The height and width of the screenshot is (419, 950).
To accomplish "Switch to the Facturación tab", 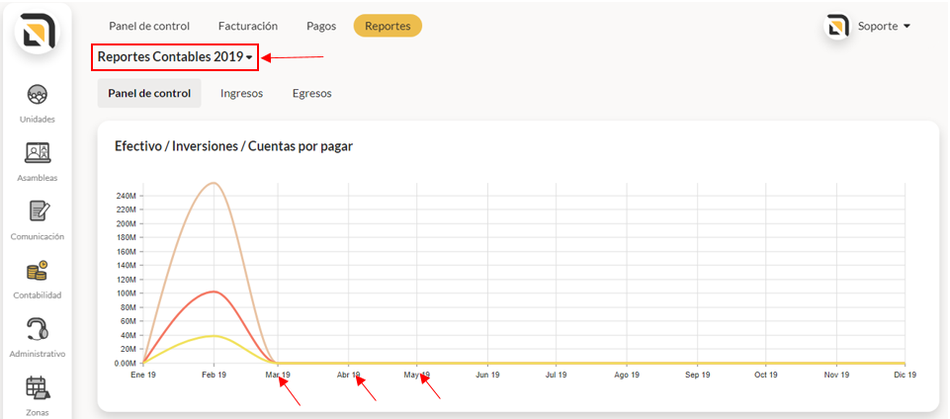I will click(x=248, y=26).
